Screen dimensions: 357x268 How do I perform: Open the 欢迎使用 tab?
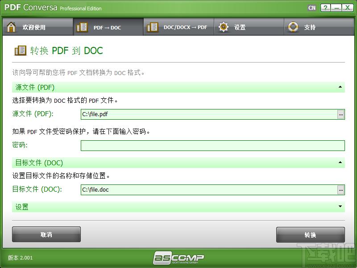point(38,27)
